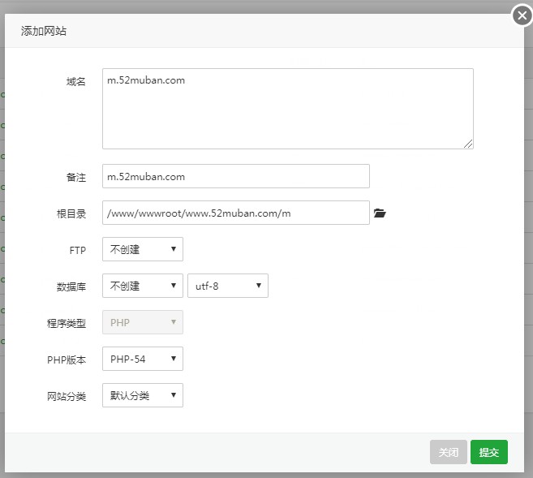
Task: Click the 关闭 close button
Action: (x=449, y=452)
